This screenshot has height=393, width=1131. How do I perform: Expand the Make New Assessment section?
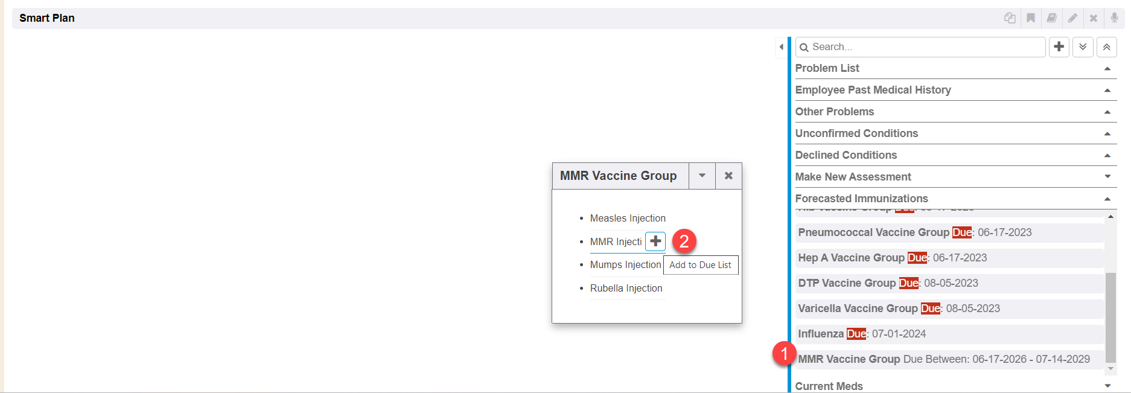[x=1107, y=177]
